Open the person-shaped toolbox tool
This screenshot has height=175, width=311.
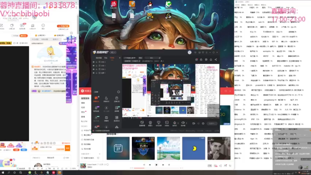(x=106, y=99)
